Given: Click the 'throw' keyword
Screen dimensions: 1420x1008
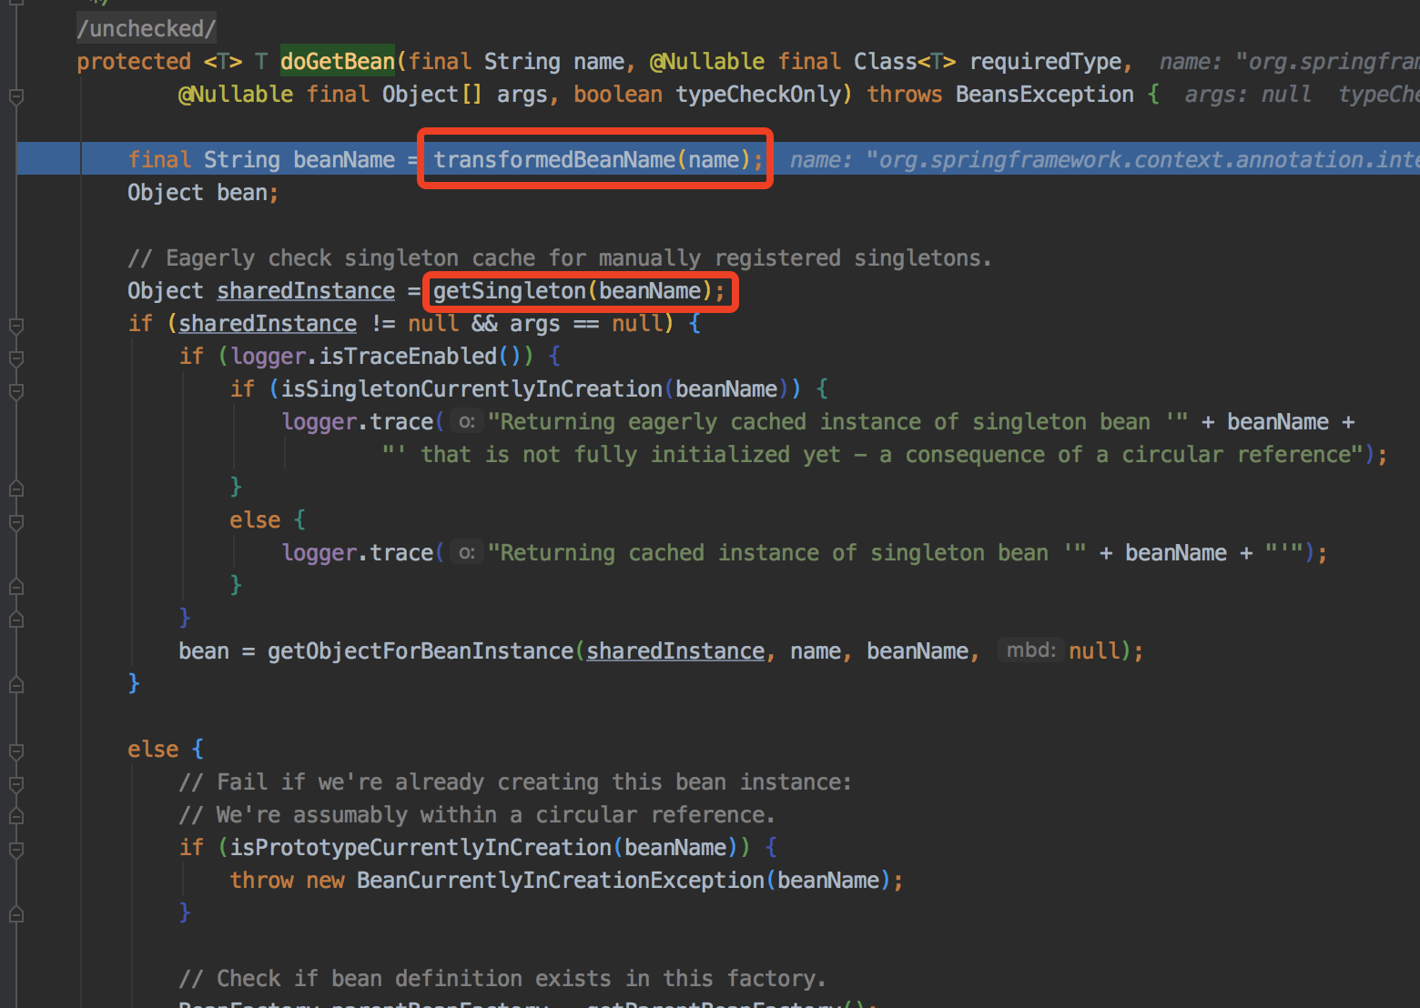Looking at the screenshot, I should tap(261, 880).
